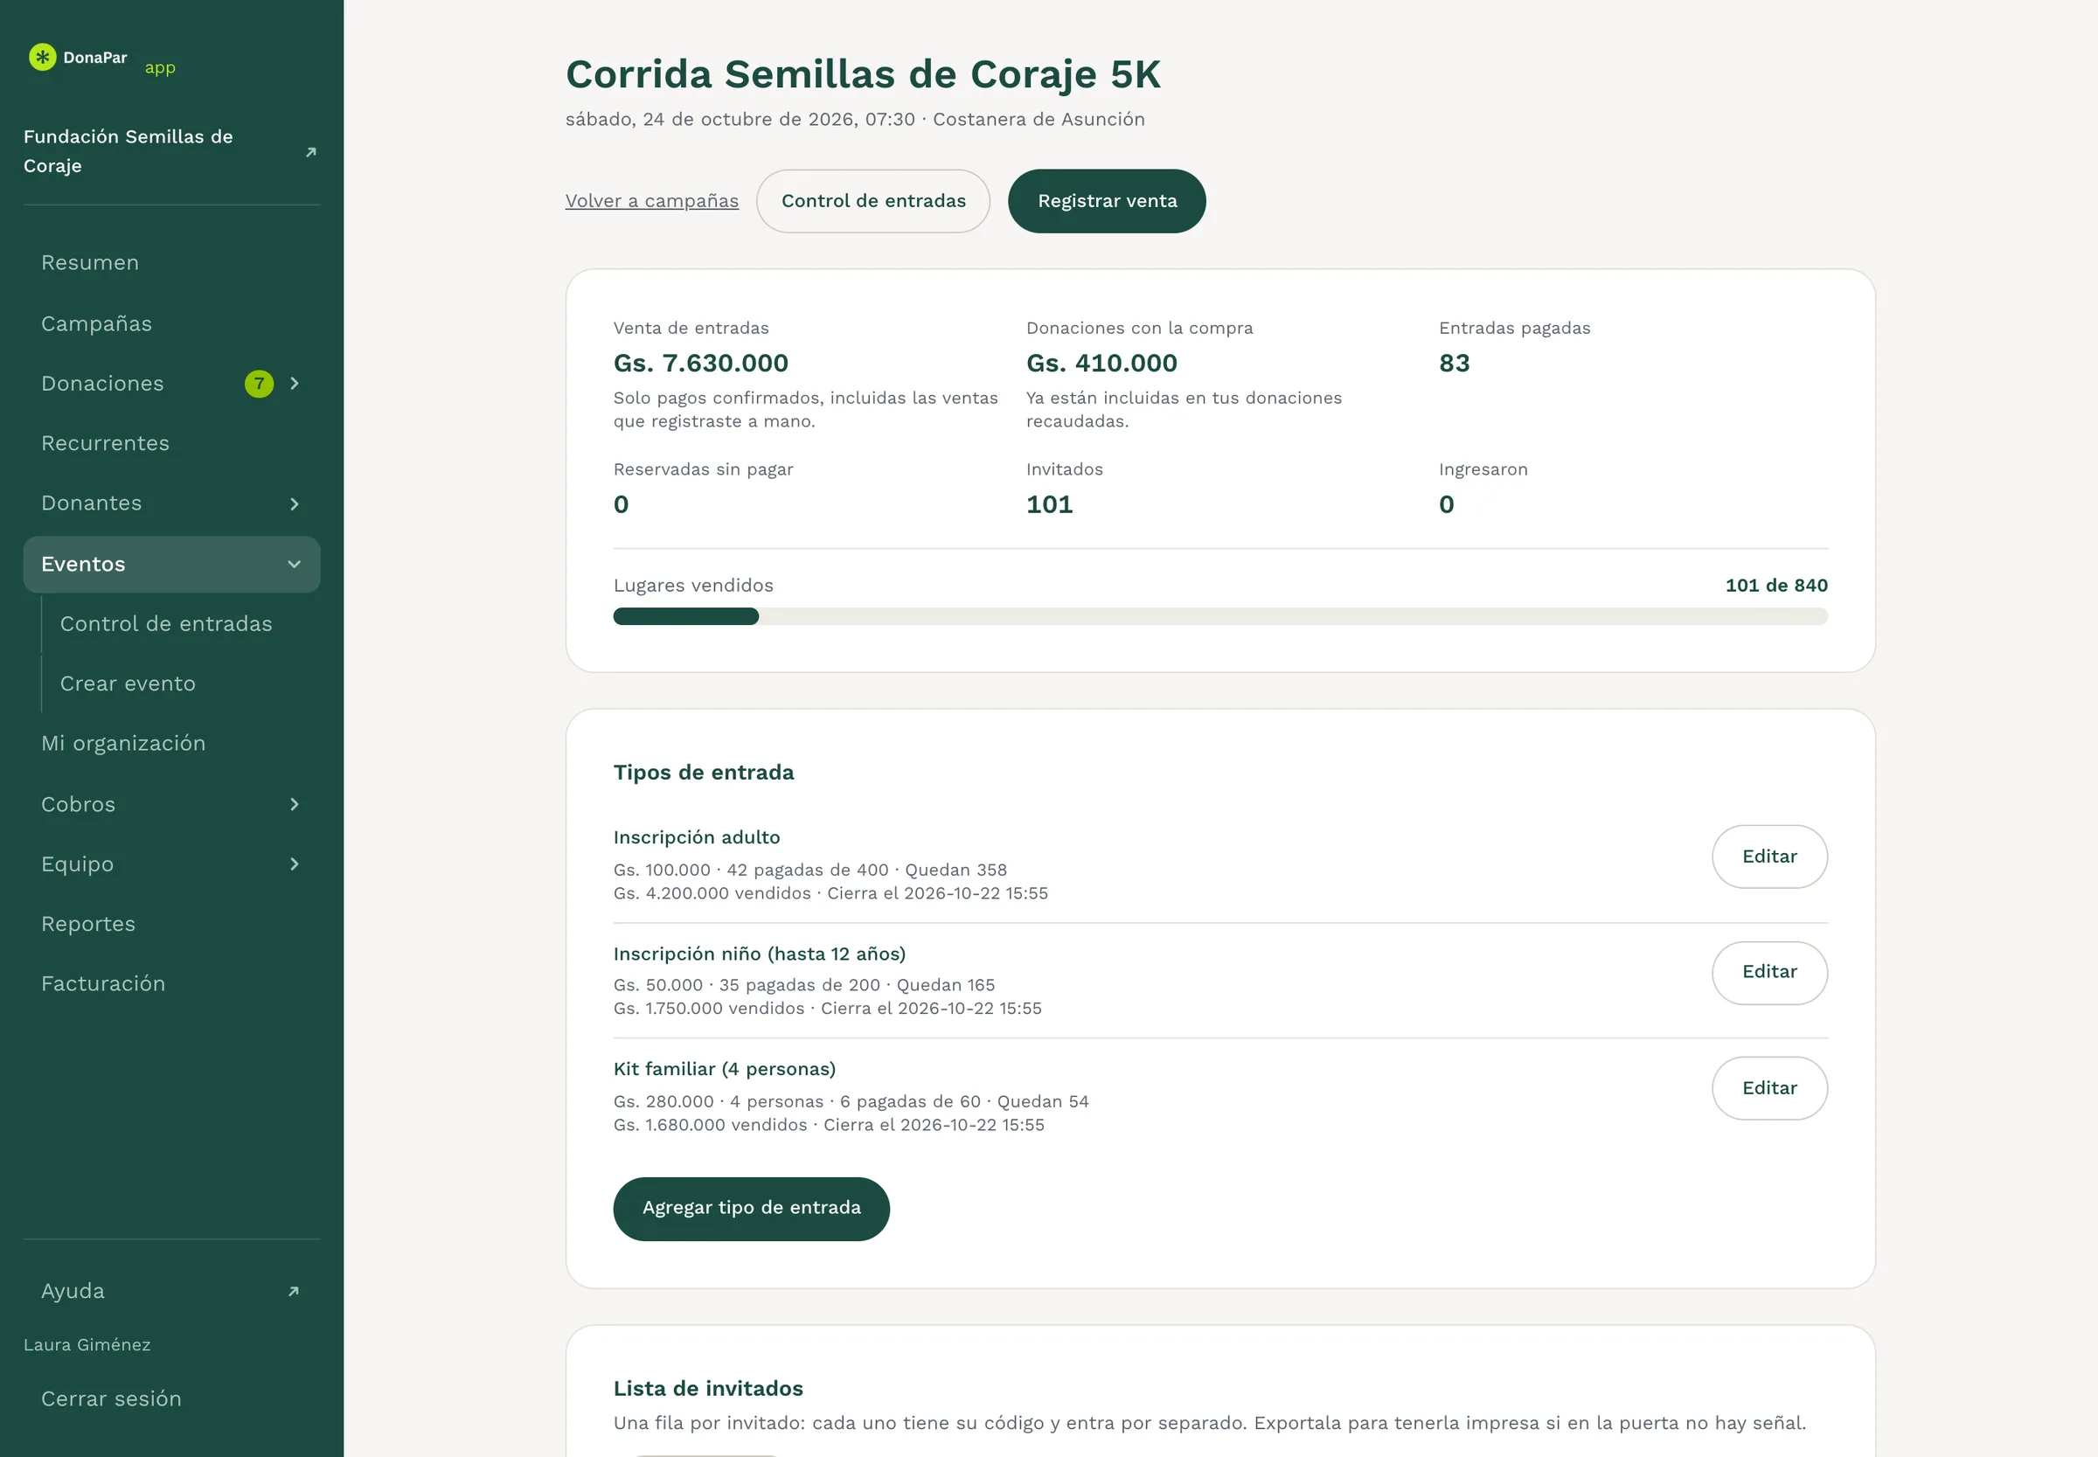Click the Control de entradas outlined button

(x=872, y=201)
